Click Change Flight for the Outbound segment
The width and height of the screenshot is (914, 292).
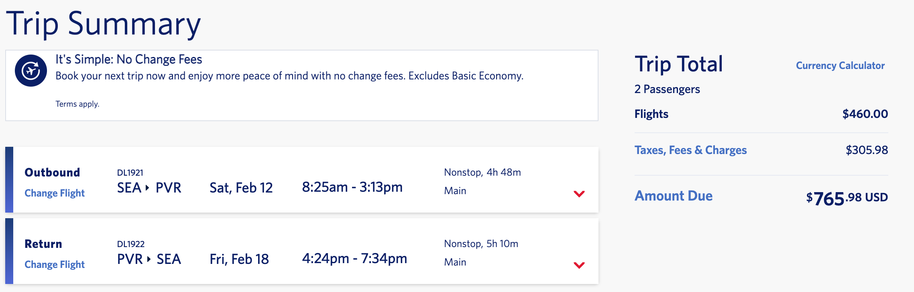click(x=55, y=193)
